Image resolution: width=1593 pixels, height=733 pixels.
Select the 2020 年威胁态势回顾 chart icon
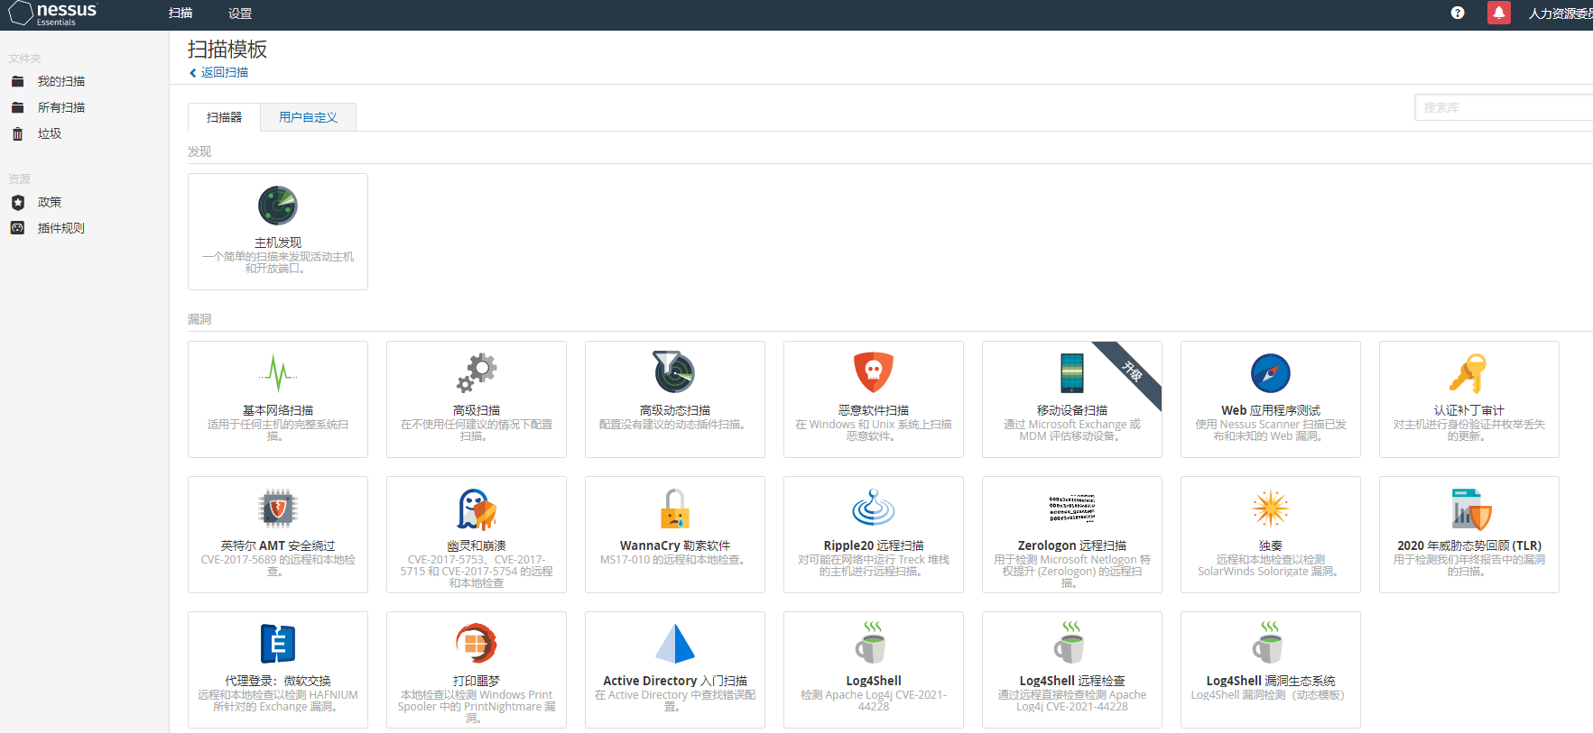[1471, 509]
